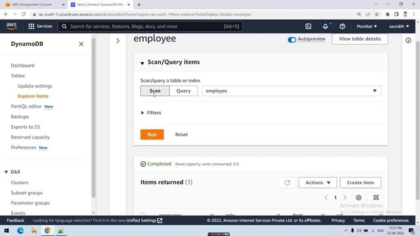
Task: Open the Feedback link in footer
Action: [16, 220]
